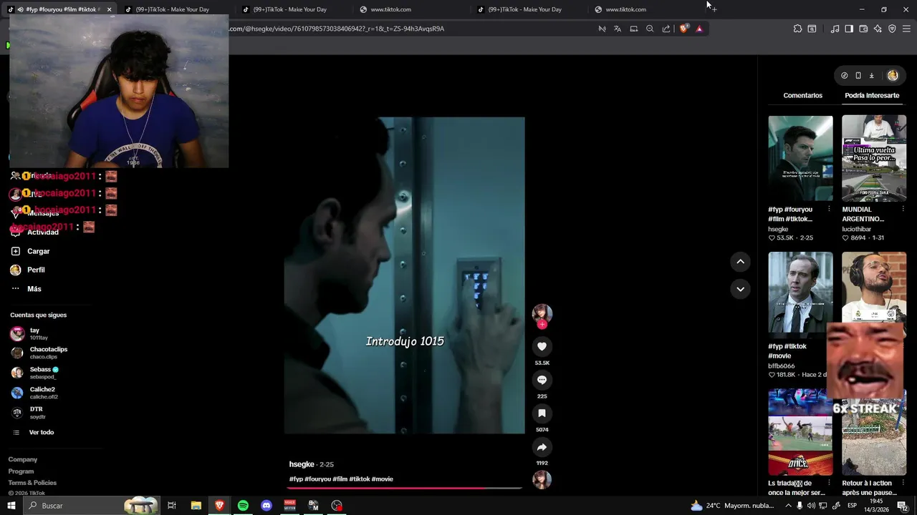Go to previous video with up arrow
Viewport: 917px width, 515px height.
[740, 262]
